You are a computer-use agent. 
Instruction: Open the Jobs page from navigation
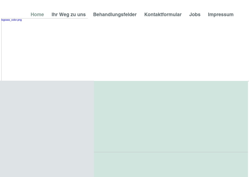[195, 15]
